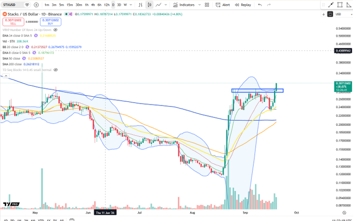Start bar Replay mode
Viewport: 353px width, 221px height.
[243, 5]
